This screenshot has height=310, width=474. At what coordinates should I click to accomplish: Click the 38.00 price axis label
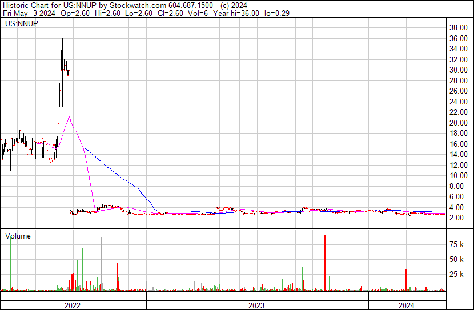[459, 27]
